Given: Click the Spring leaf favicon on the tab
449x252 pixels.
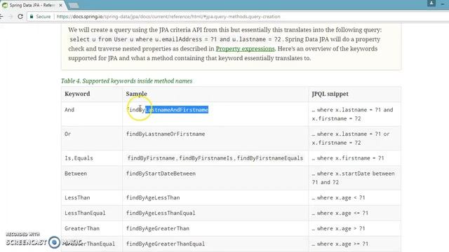Looking at the screenshot, I should tap(5, 5).
